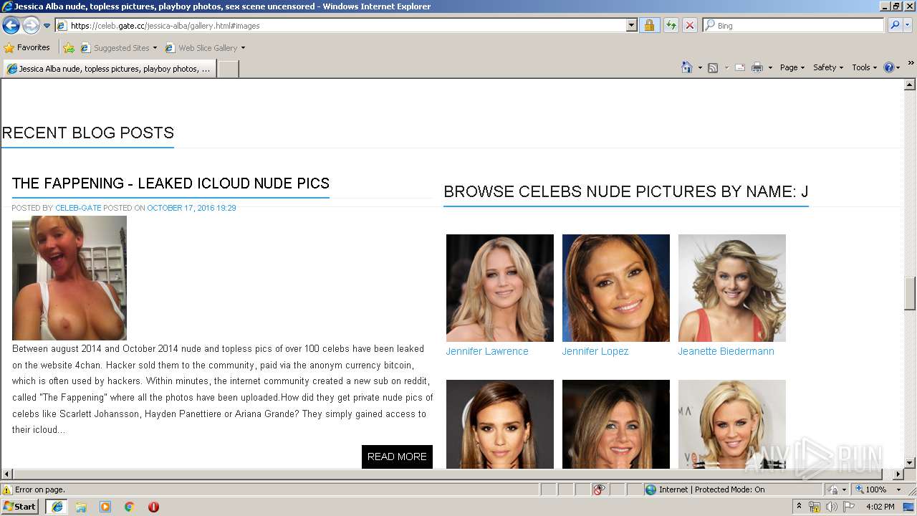Expand the command bar overflow chevron
The width and height of the screenshot is (917, 516).
[911, 64]
